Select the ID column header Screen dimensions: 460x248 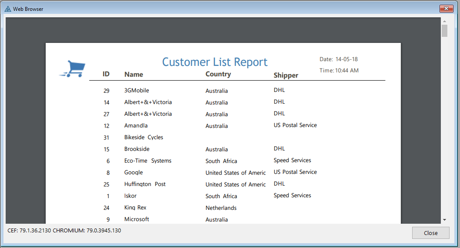coord(106,74)
